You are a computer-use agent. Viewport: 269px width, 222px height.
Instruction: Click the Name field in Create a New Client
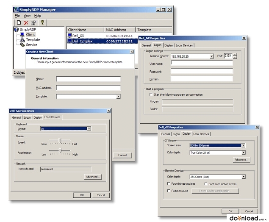tap(89, 79)
